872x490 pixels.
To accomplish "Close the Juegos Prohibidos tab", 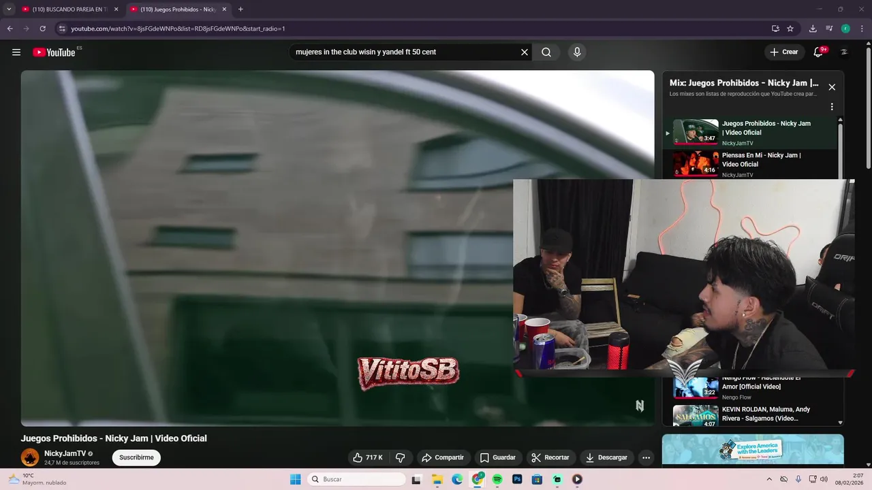I will click(x=224, y=10).
